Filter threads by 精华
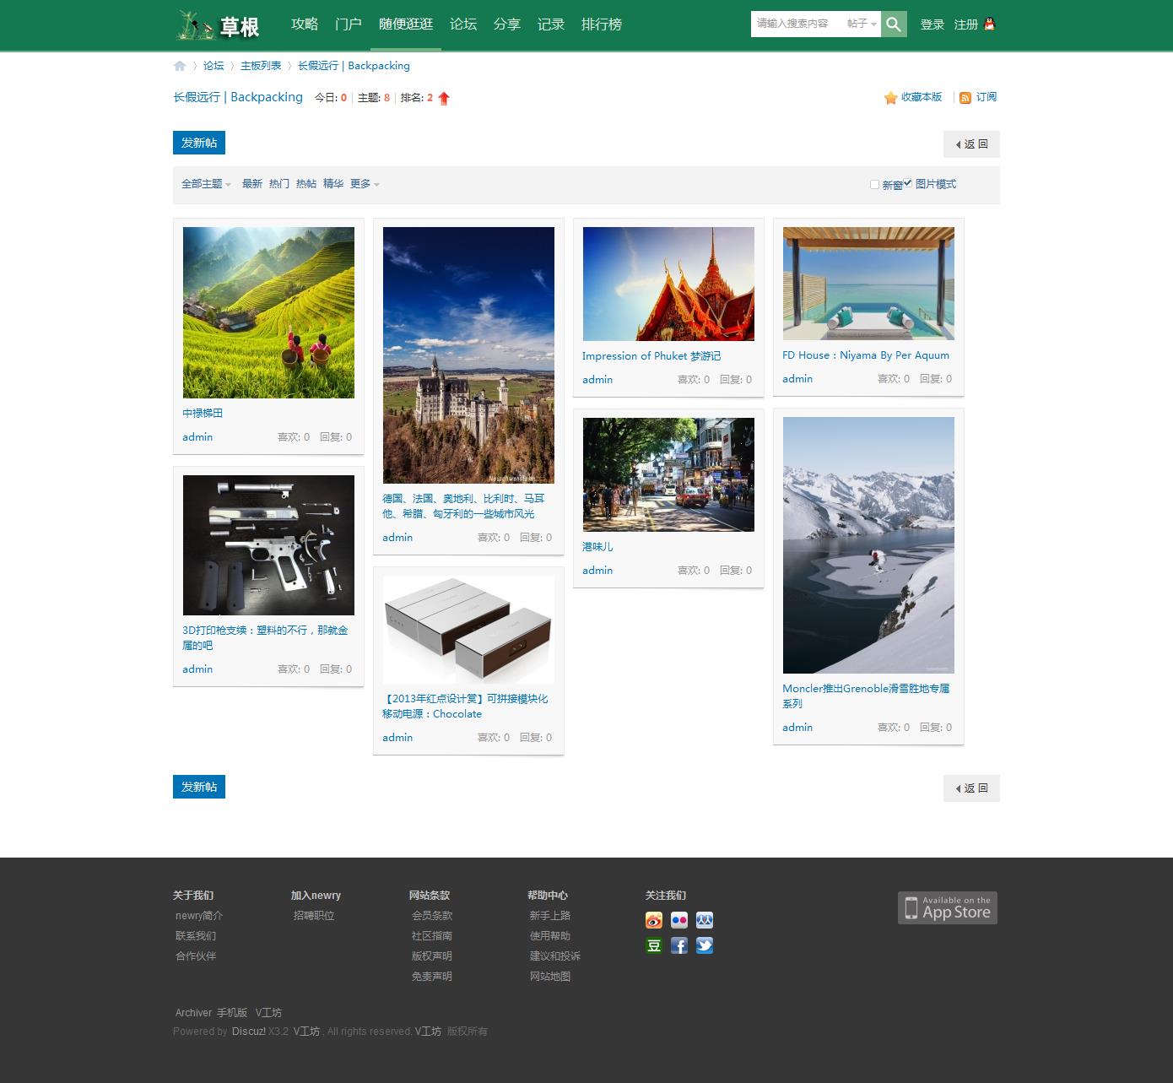Screen dimensions: 1173x1083 click(333, 184)
